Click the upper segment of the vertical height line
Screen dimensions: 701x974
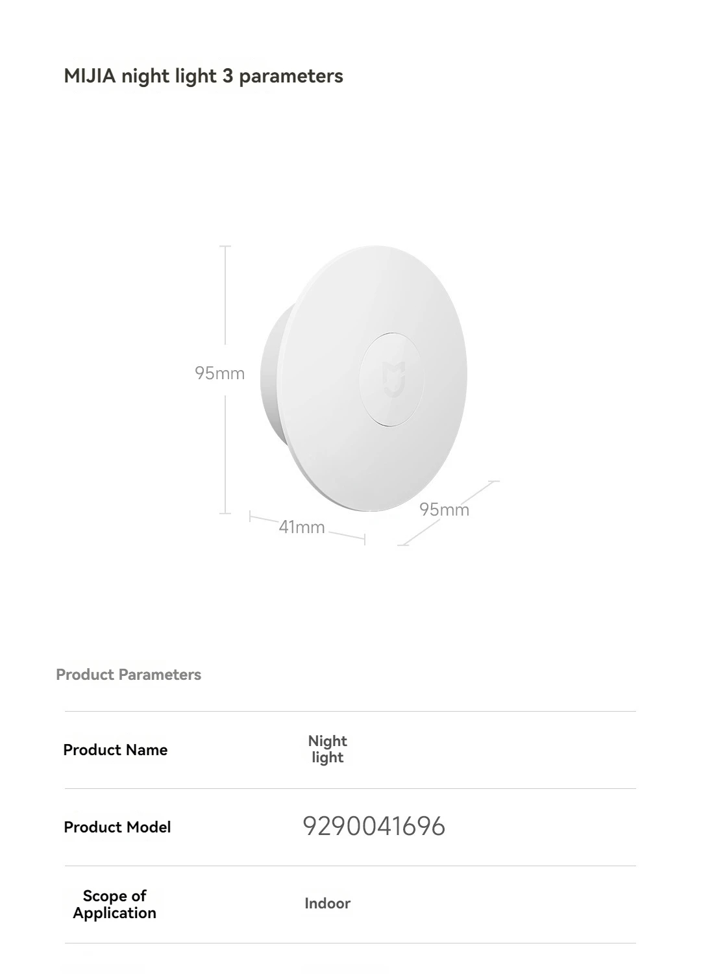click(x=225, y=295)
